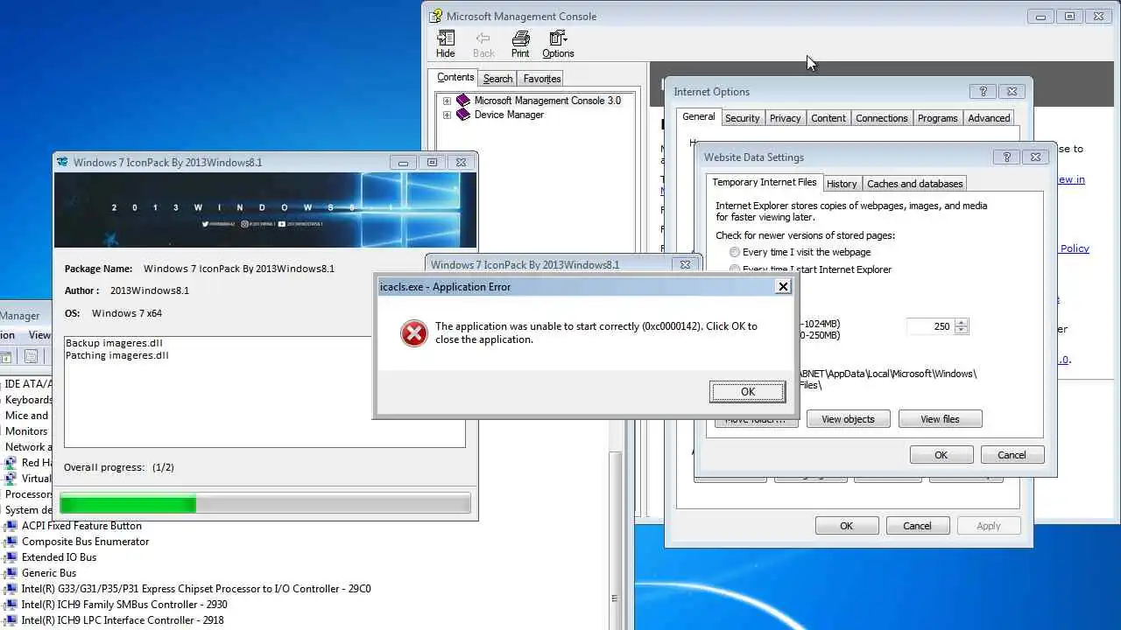Click Extended IO Bus device icon
1121x630 pixels.
click(11, 557)
